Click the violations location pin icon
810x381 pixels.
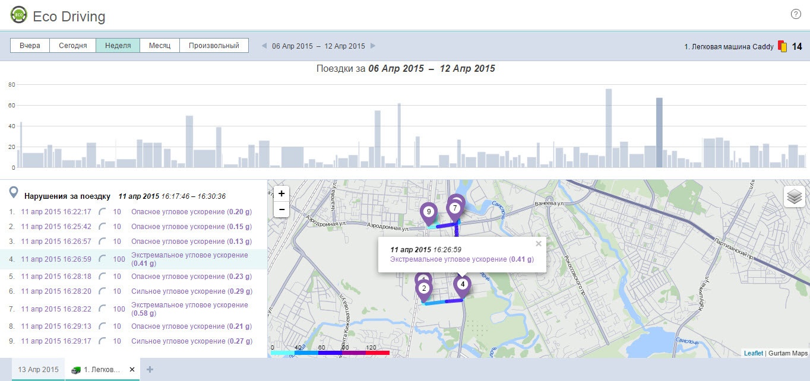click(x=14, y=192)
